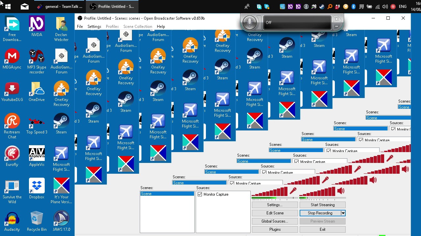Image resolution: width=421 pixels, height=236 pixels.
Task: Open the People icon on the taskbar
Action: (247, 6)
